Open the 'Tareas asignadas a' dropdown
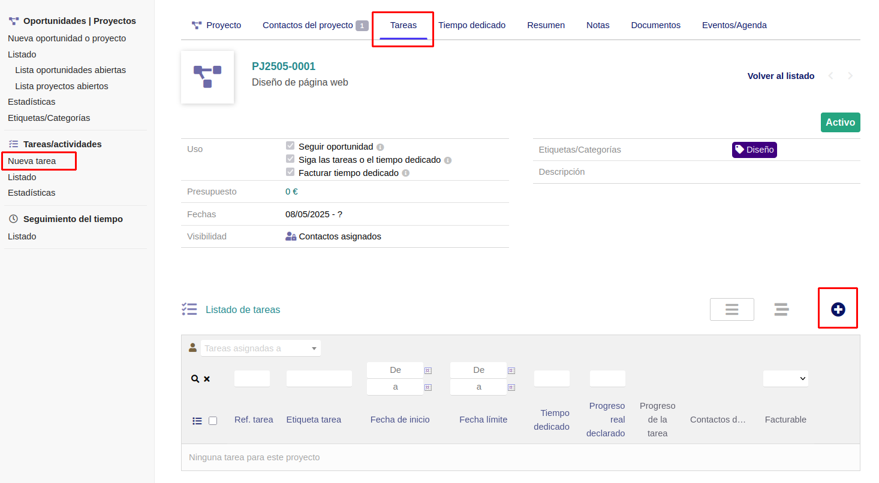879x483 pixels. point(261,348)
